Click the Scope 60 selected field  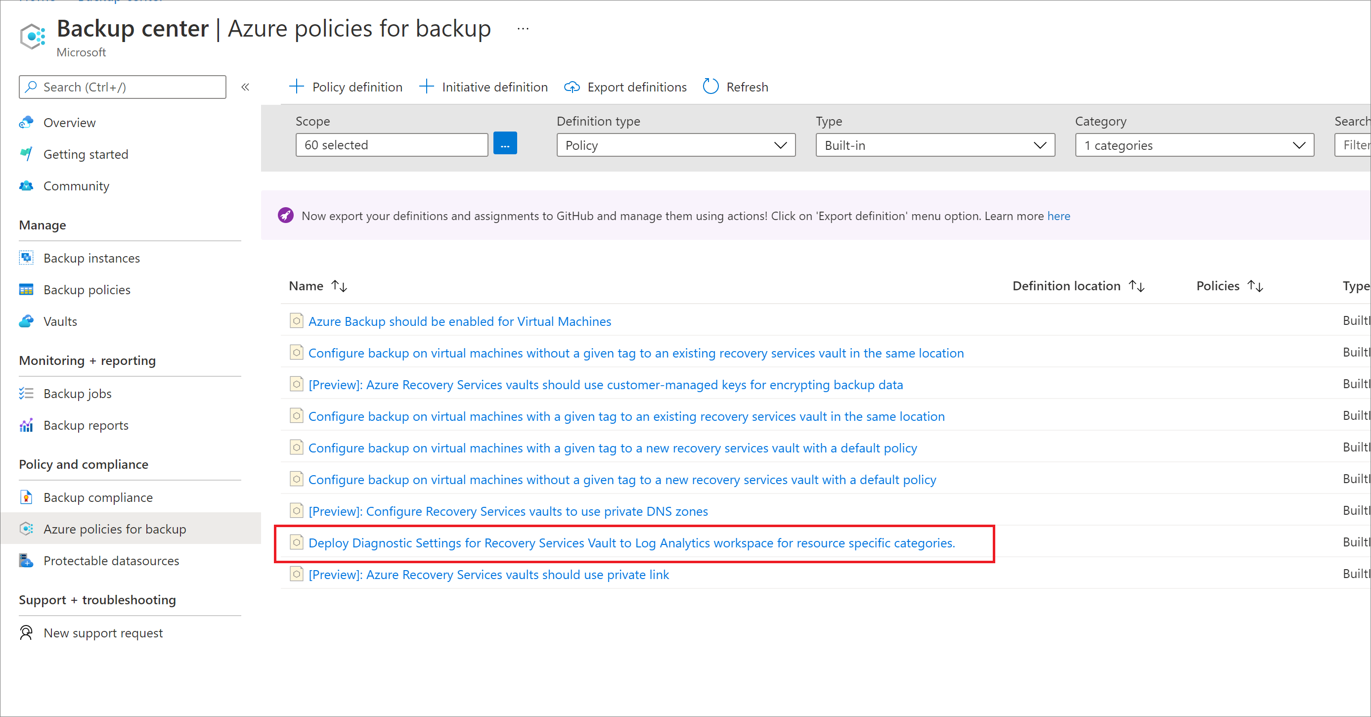pos(392,145)
